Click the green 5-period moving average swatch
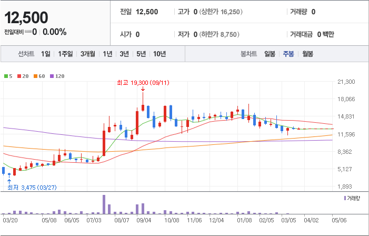 (6, 76)
